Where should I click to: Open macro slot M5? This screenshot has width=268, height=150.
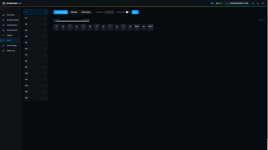(35, 42)
